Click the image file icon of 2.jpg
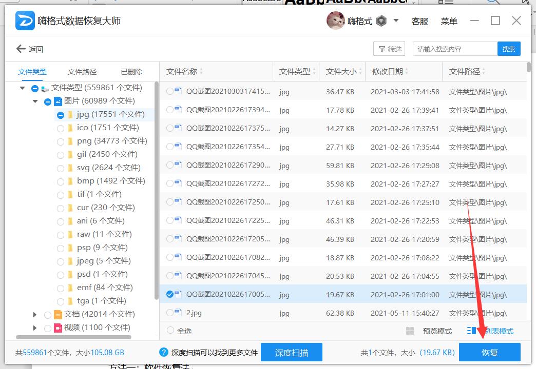The height and width of the screenshot is (369, 536). tap(178, 311)
